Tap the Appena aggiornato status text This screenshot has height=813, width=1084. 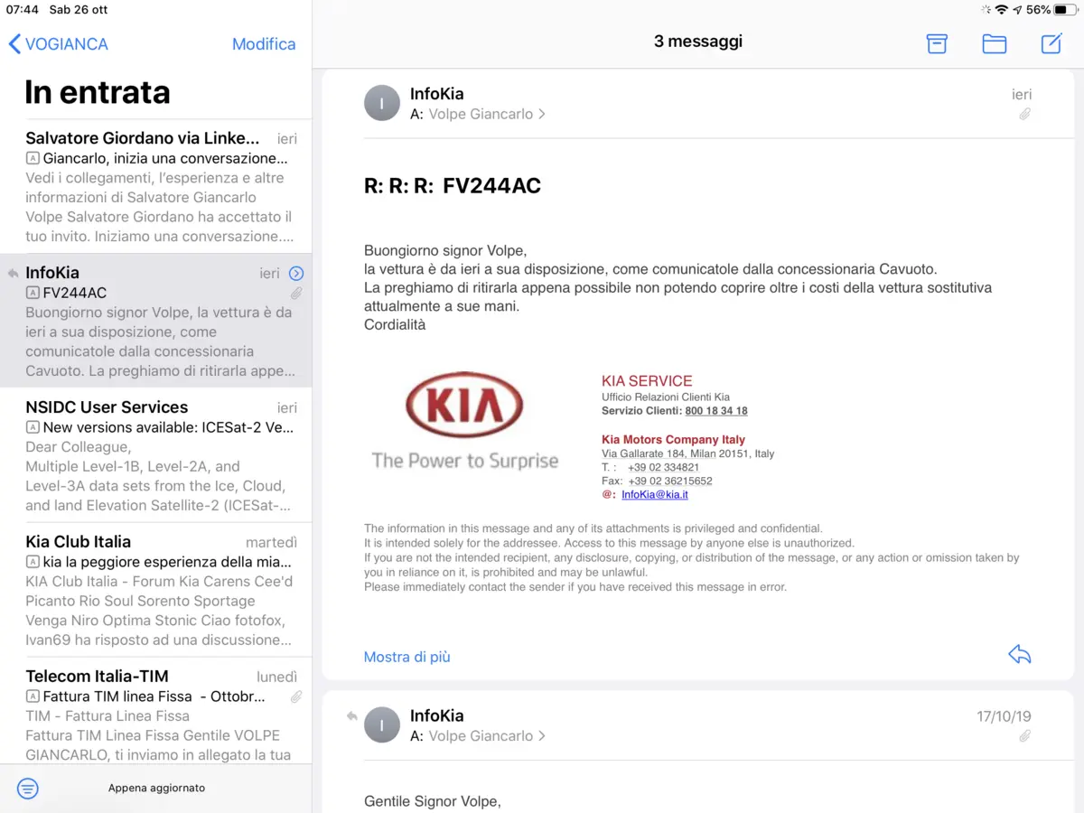tap(156, 788)
